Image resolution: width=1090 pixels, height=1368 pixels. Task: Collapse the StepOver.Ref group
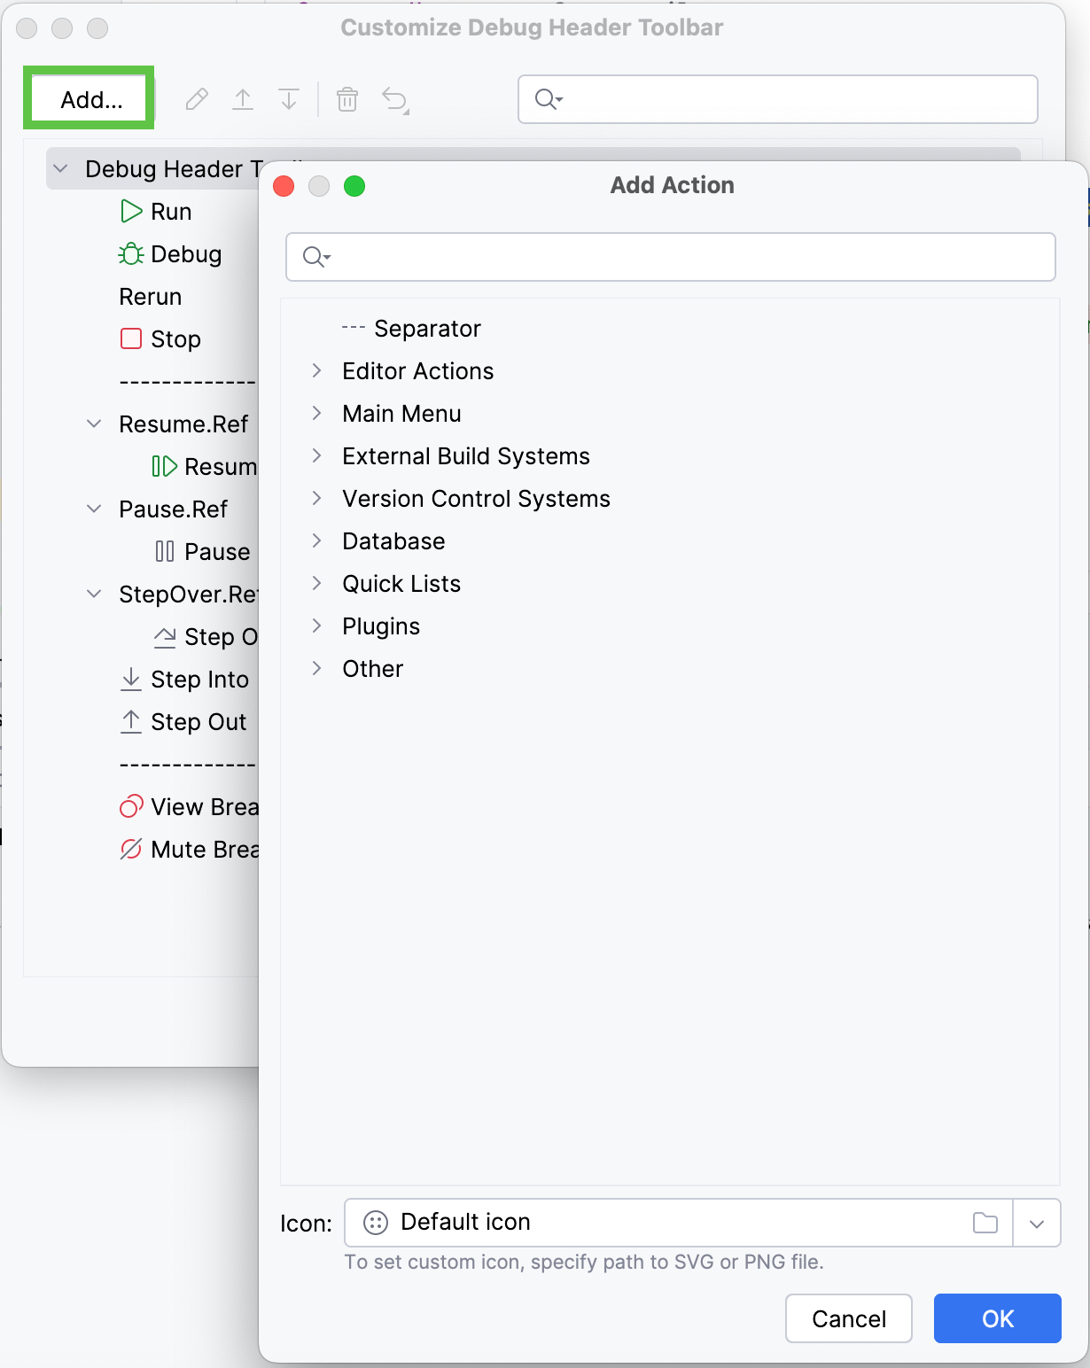pos(95,594)
